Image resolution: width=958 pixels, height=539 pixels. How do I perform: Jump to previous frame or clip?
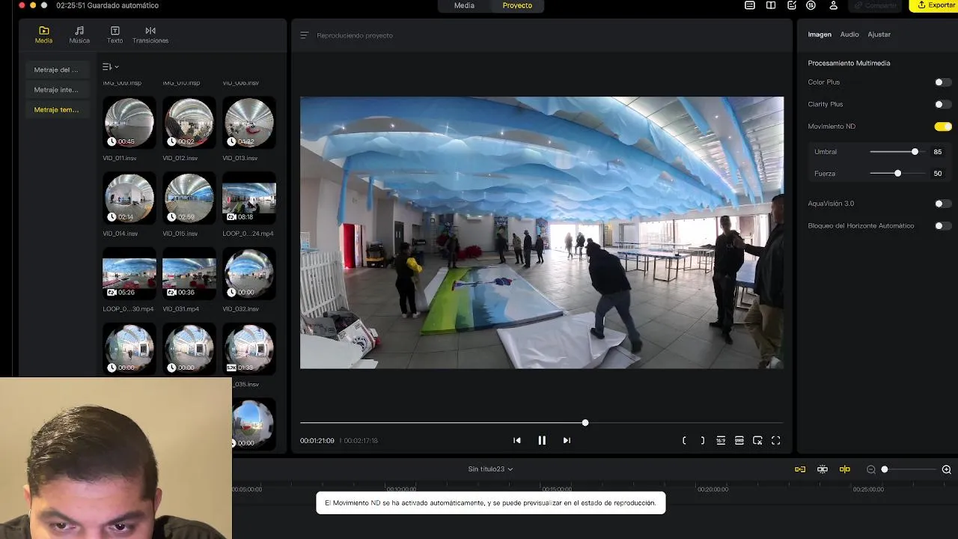click(x=516, y=440)
